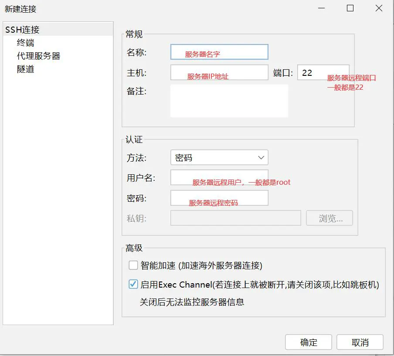Maximize the 新建连接 dialog window
Image resolution: width=394 pixels, height=356 pixels.
pyautogui.click(x=350, y=8)
